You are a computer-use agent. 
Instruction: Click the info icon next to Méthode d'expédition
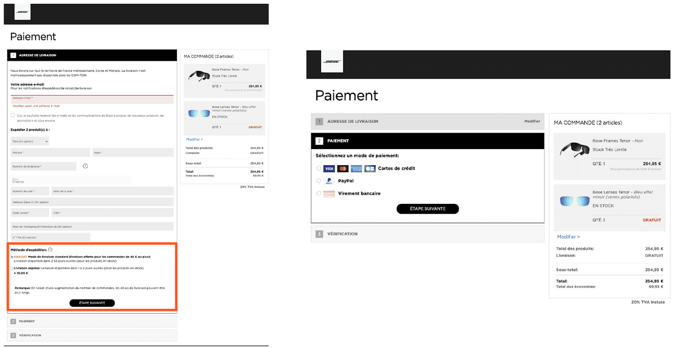(x=50, y=250)
